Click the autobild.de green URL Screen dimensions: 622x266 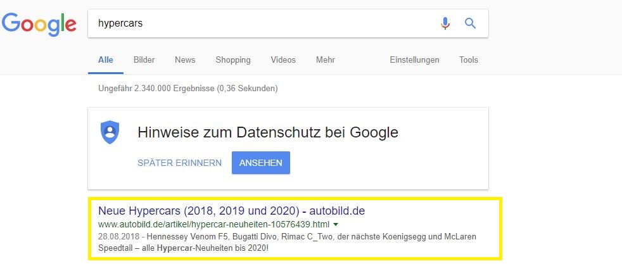214,224
